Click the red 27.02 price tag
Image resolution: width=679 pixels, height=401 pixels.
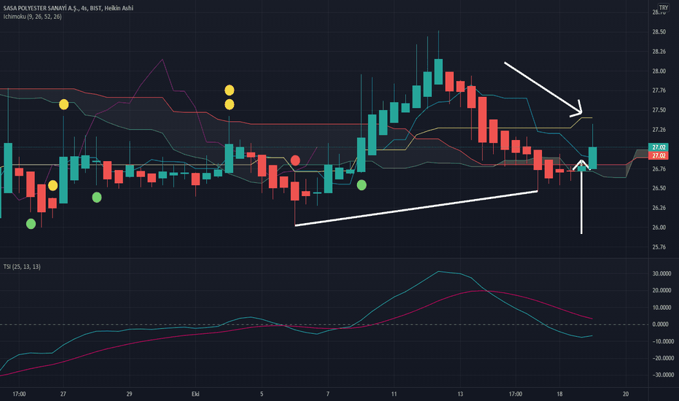tap(658, 155)
